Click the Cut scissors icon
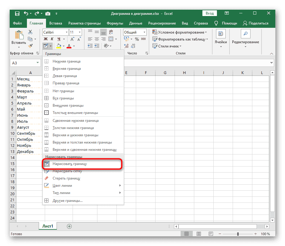 pyautogui.click(x=30, y=32)
